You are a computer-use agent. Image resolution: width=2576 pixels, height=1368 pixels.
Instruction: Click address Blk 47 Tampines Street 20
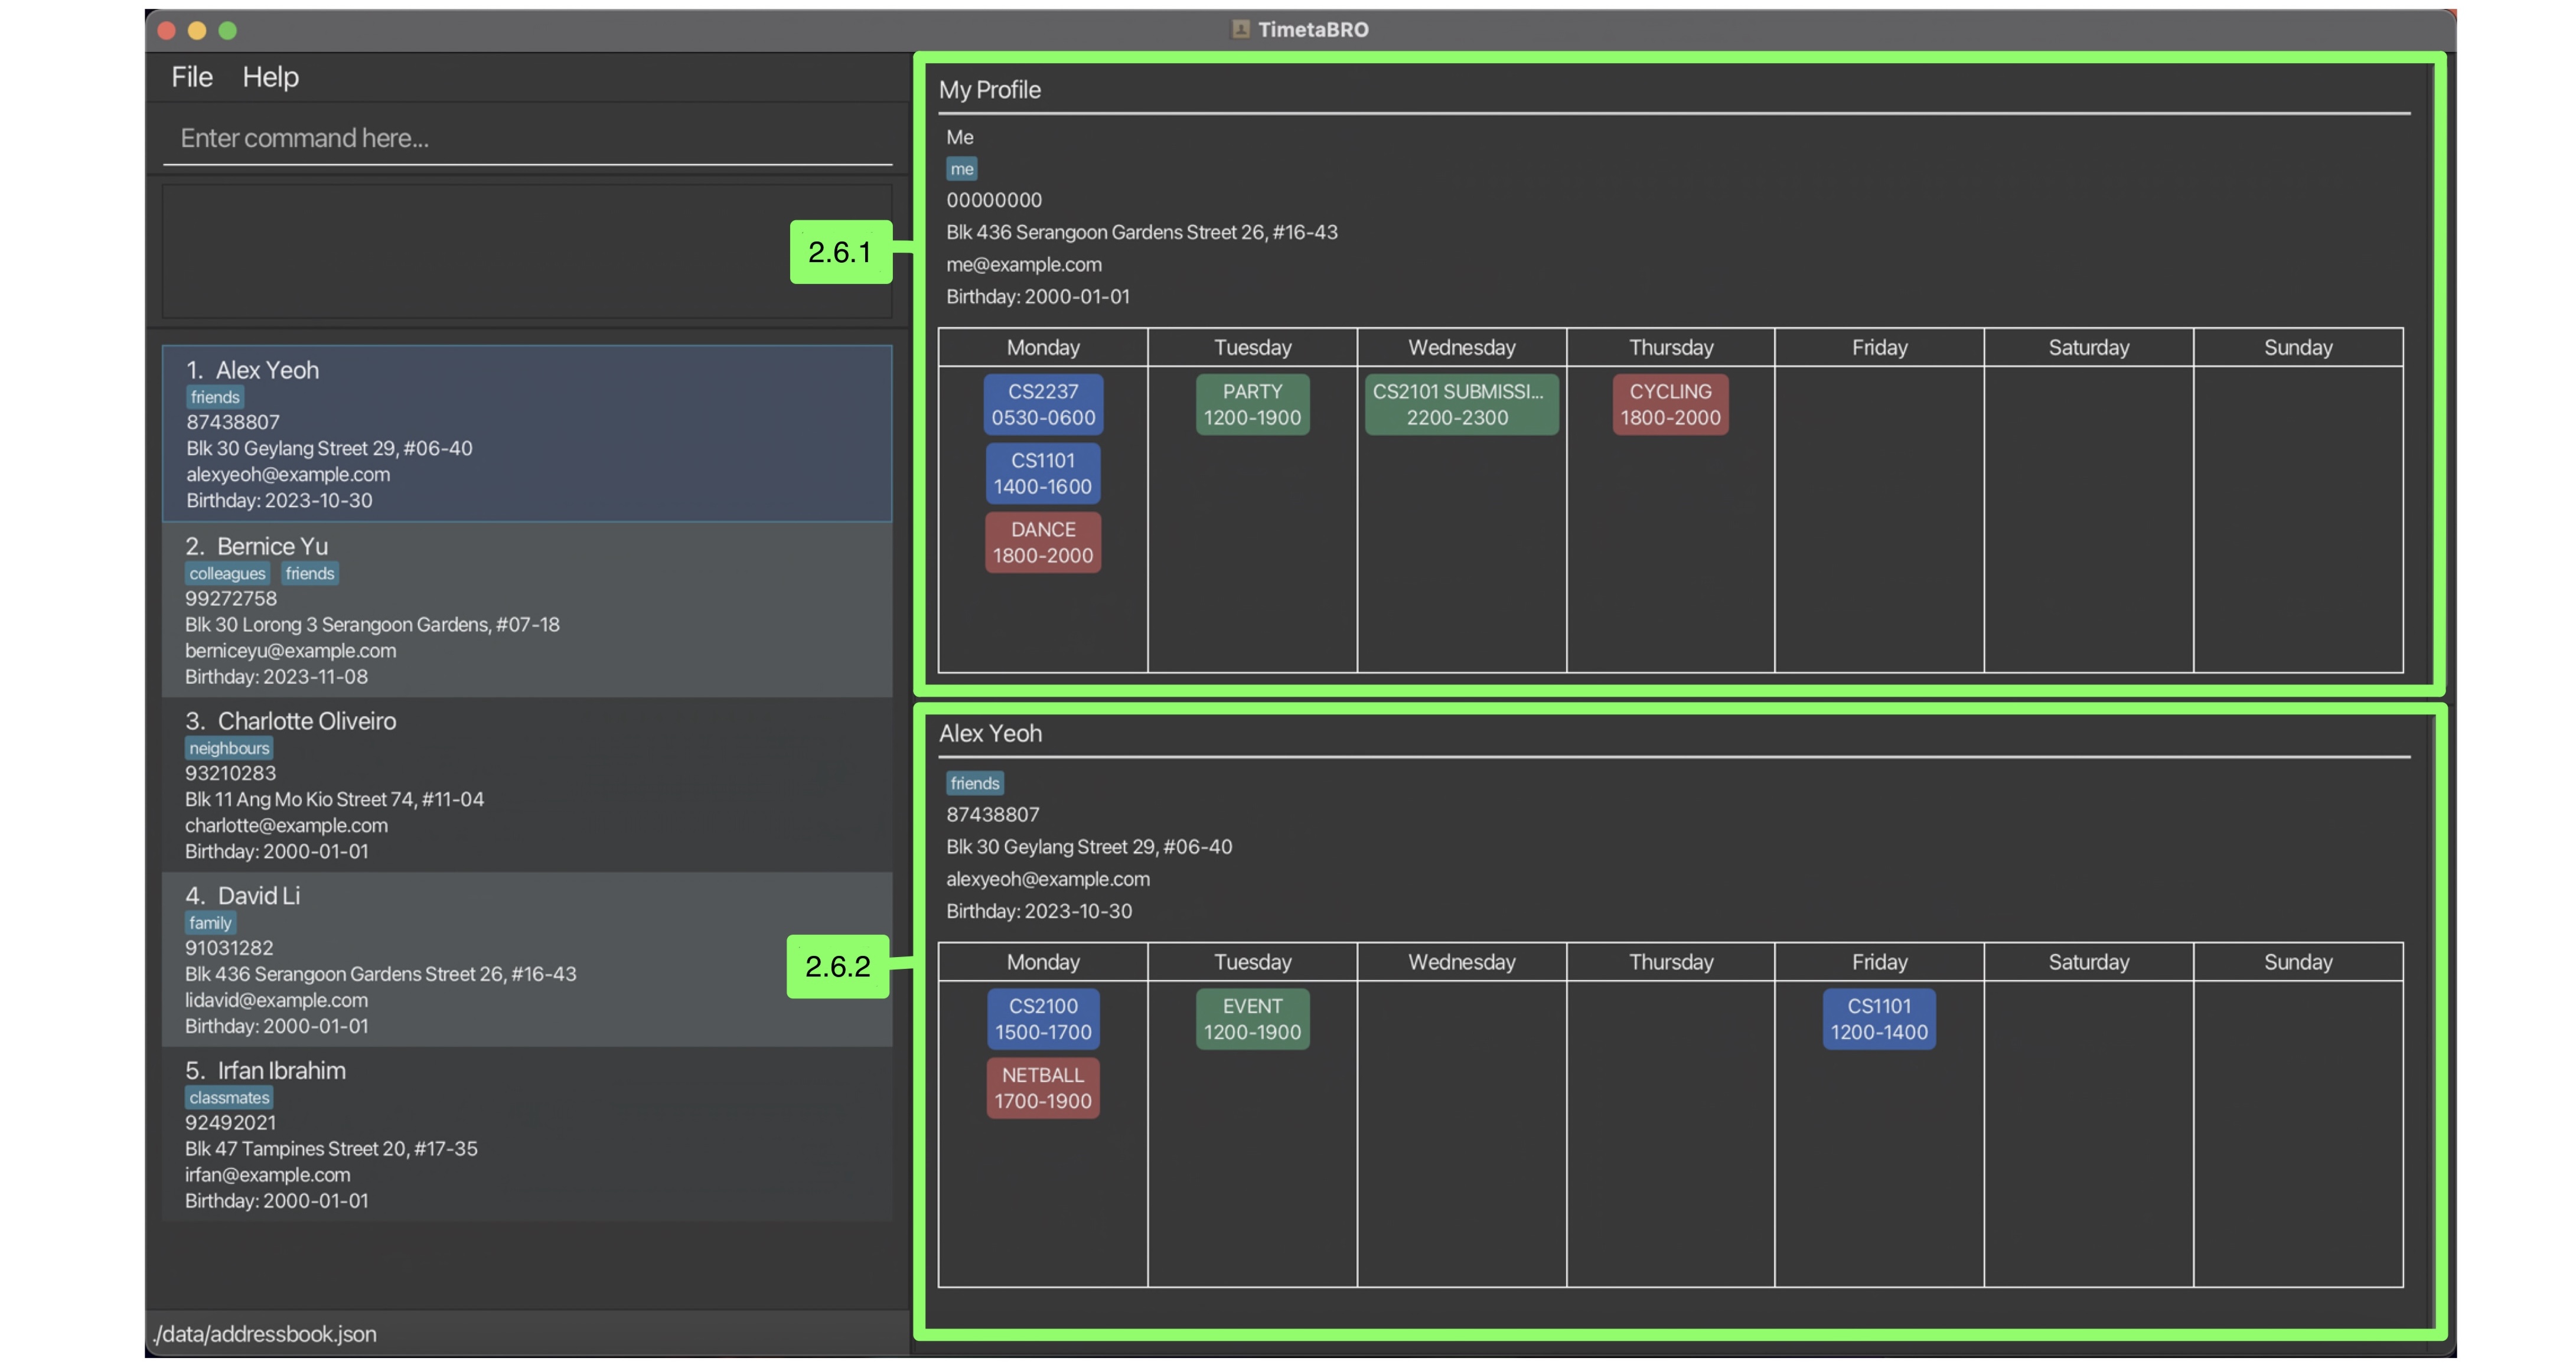coord(331,1149)
